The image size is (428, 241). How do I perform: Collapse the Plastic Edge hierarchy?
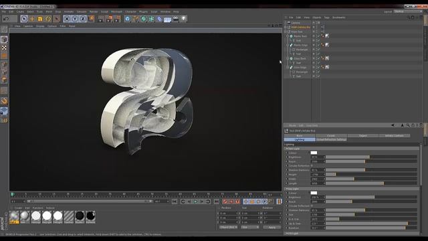(x=288, y=45)
